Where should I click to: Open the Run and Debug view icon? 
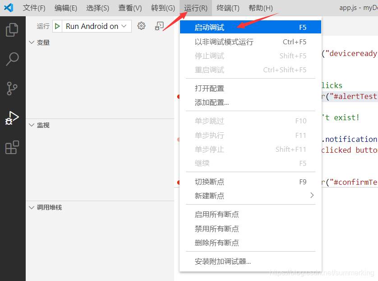[12, 118]
